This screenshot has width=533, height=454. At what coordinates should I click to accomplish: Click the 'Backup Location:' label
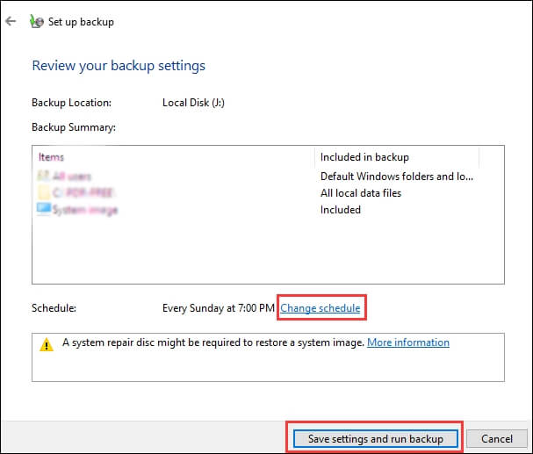pyautogui.click(x=71, y=103)
